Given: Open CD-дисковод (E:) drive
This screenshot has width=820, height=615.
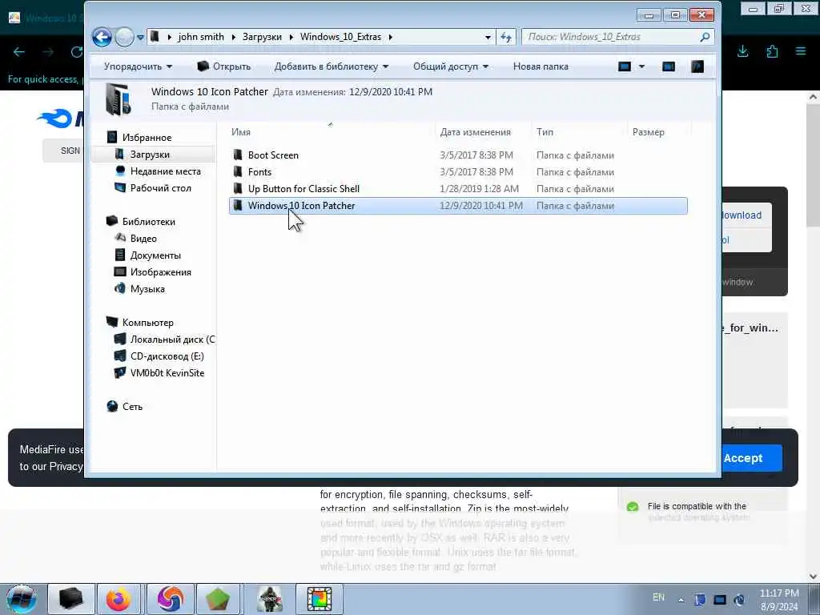Looking at the screenshot, I should coord(167,356).
